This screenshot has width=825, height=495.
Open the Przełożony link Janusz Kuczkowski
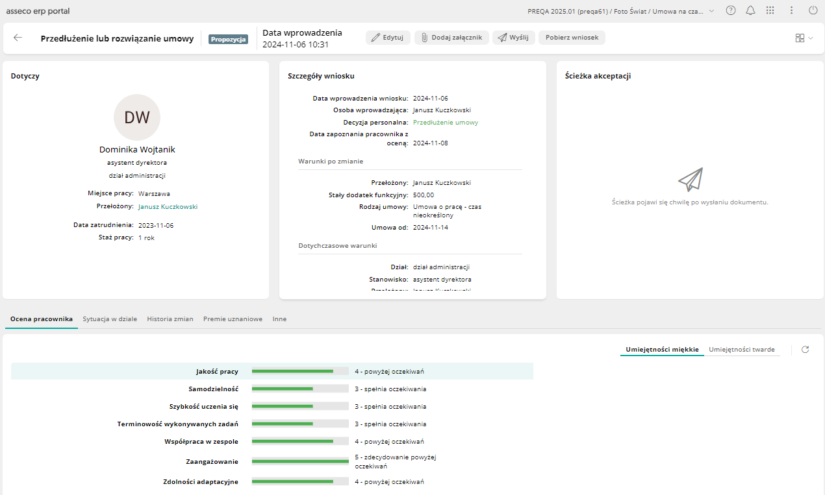(168, 206)
